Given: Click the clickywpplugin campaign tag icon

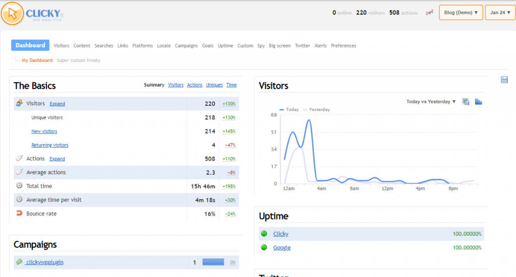Looking at the screenshot, I should click(20, 262).
